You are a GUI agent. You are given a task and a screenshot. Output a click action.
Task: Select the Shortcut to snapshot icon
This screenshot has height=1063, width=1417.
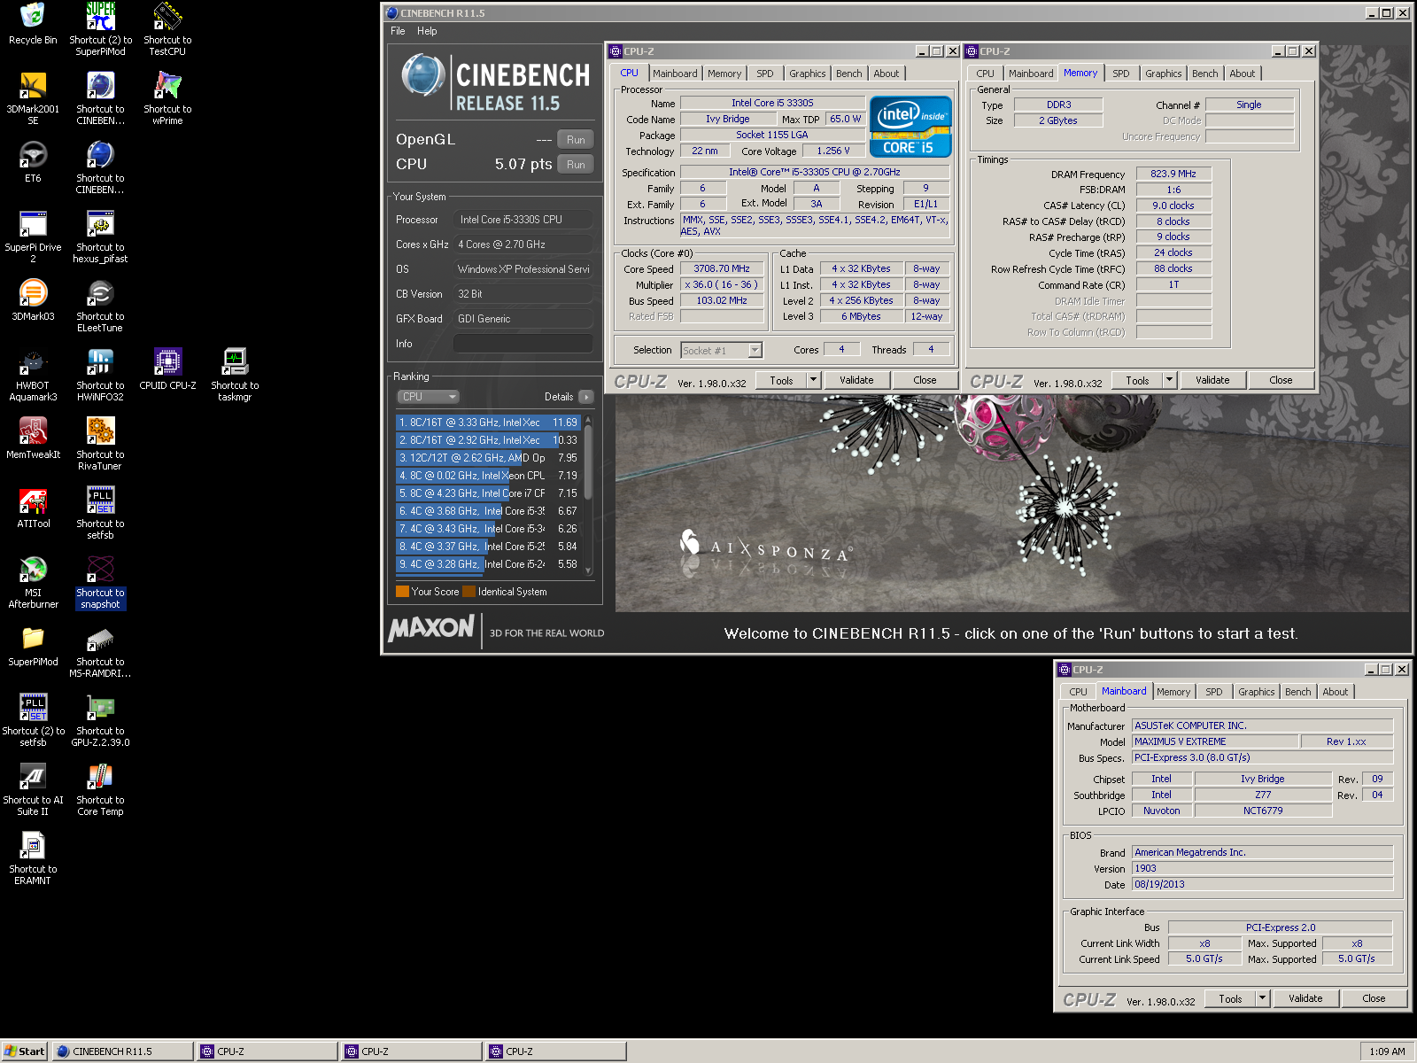coord(100,582)
